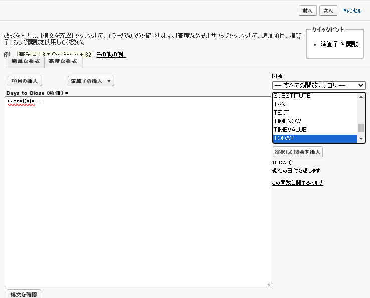Click the 前へ (Previous) button

307,11
